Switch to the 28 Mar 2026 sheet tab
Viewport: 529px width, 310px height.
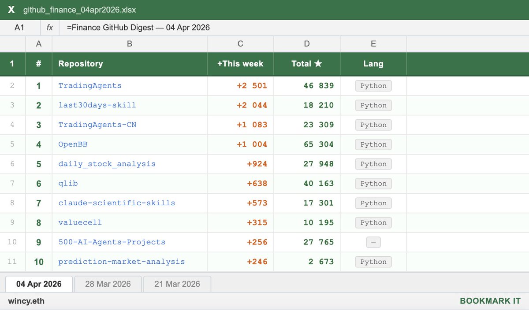[x=108, y=284]
